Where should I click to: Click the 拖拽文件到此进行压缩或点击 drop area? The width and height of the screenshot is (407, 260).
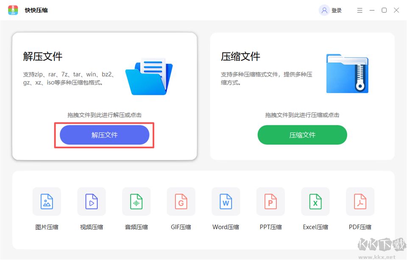[x=302, y=115]
